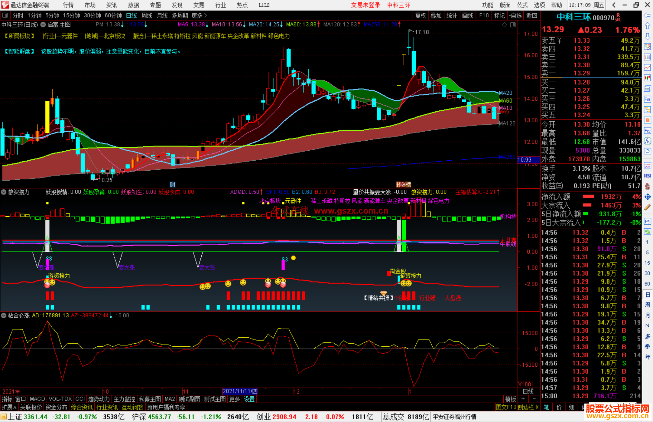Click the FS icon in the right sidebar

coord(647,221)
